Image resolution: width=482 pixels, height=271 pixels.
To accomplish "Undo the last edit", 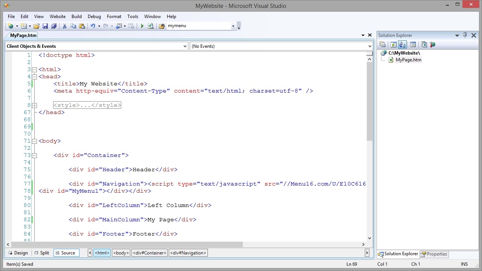I will tap(93, 26).
